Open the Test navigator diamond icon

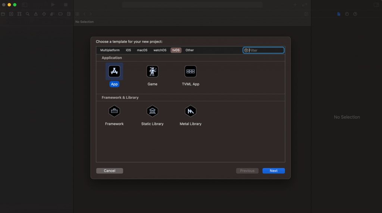[x=44, y=14]
